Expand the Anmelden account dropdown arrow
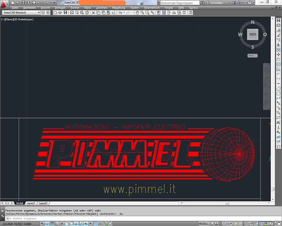Screen dimensions: 282x226 point(230,3)
